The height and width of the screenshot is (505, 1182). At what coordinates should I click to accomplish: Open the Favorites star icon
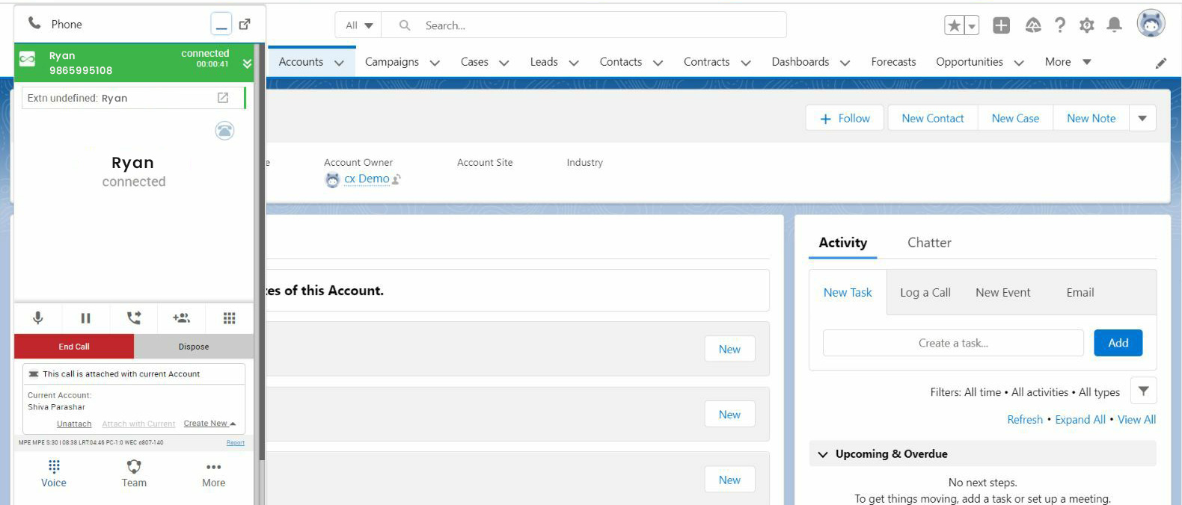tap(955, 25)
